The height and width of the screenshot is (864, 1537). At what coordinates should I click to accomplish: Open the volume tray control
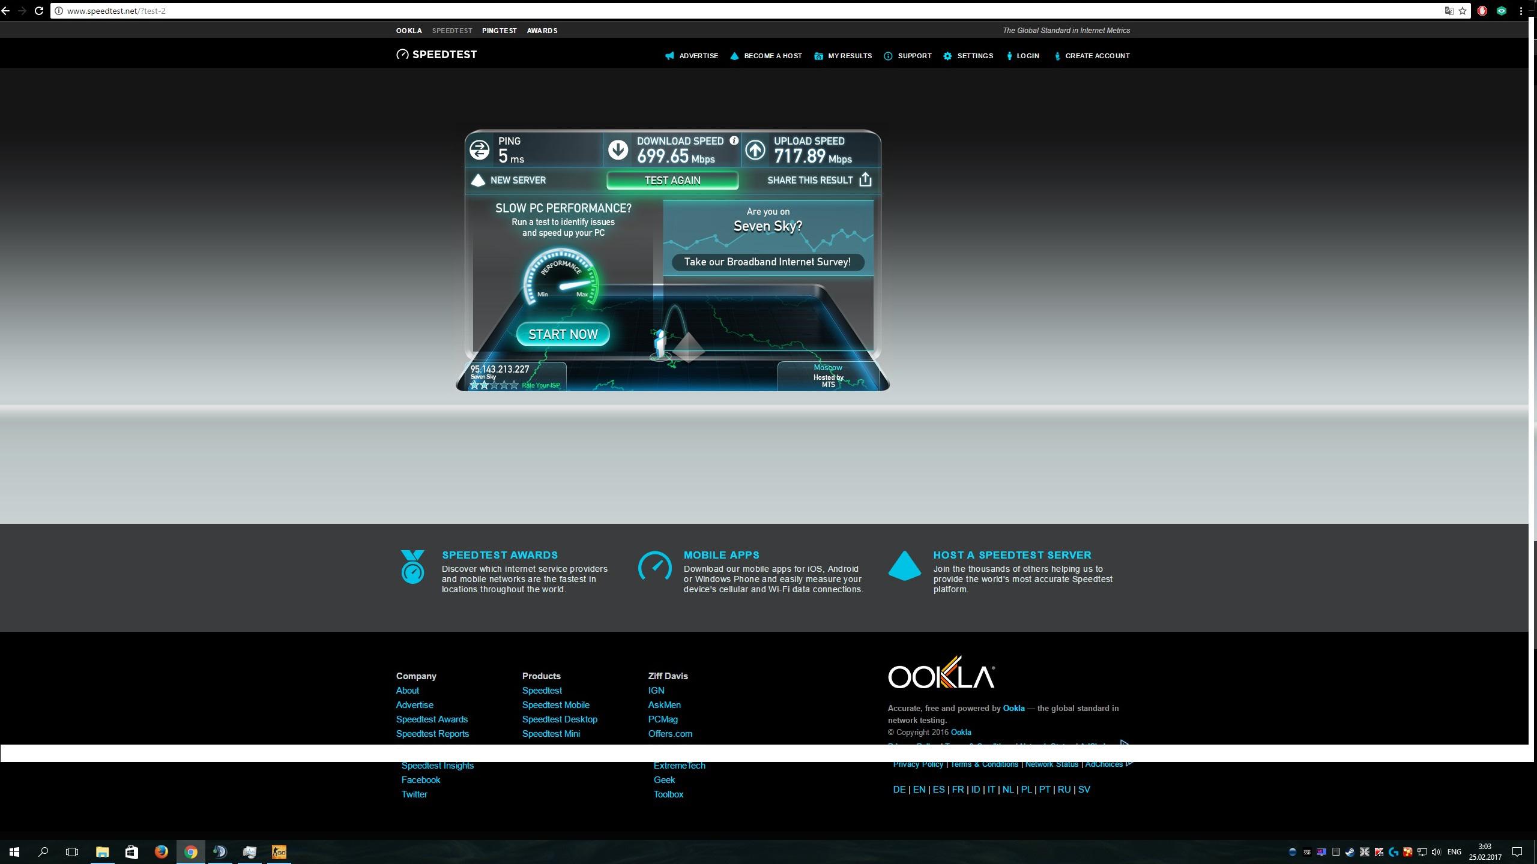click(x=1436, y=852)
